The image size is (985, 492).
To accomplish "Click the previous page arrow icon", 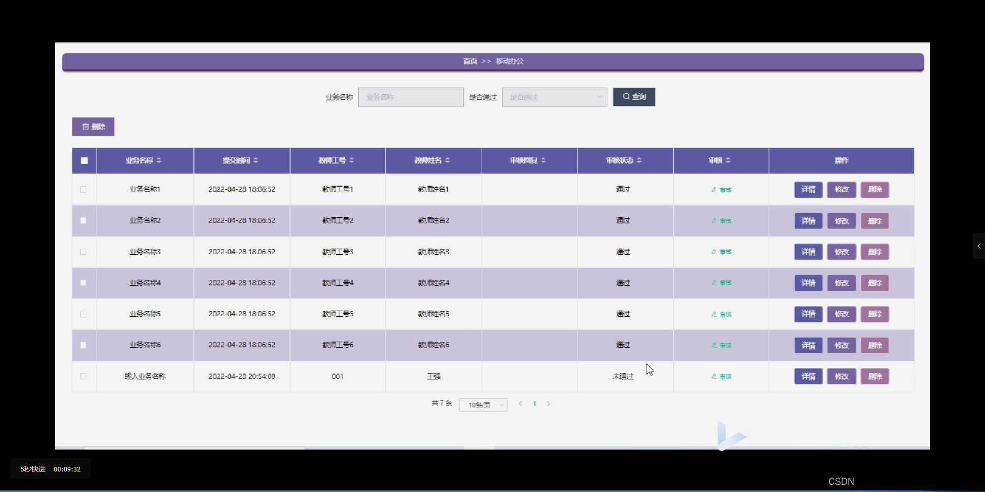I will tap(521, 404).
